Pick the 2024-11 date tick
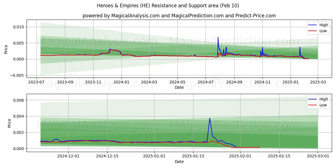The width and height of the screenshot is (336, 168). (x=262, y=82)
